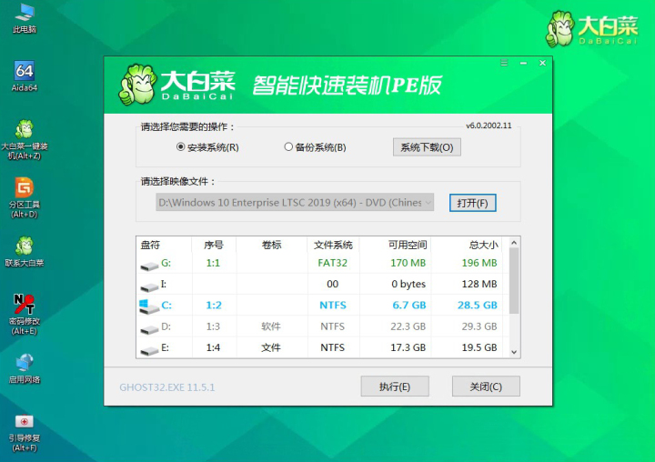This screenshot has width=655, height=462.
Task: Click the 22.3 GB free space value
Action: [x=408, y=326]
